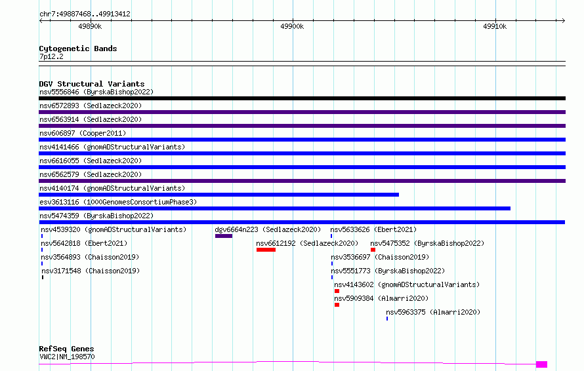Open nsv4539320 (gnomADStructuralVariants) label
The height and width of the screenshot is (371, 584).
[x=114, y=229]
